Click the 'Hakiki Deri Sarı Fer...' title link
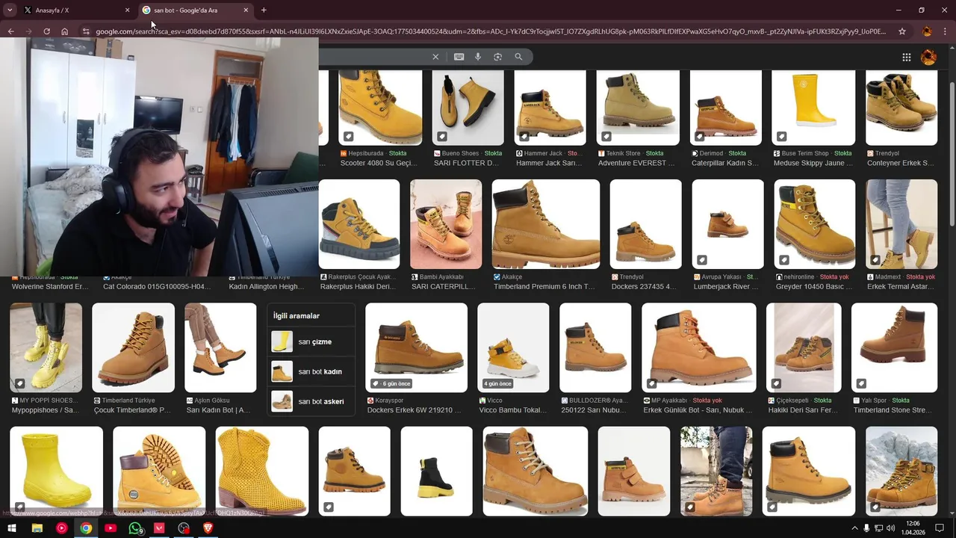 tap(803, 410)
